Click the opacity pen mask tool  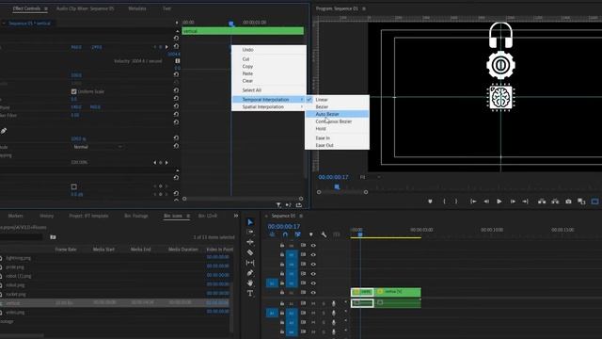coord(4,131)
